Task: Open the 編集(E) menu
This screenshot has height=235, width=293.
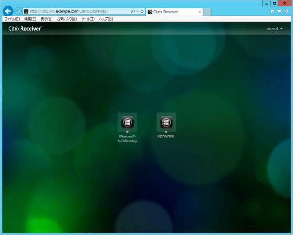Action: (x=30, y=19)
